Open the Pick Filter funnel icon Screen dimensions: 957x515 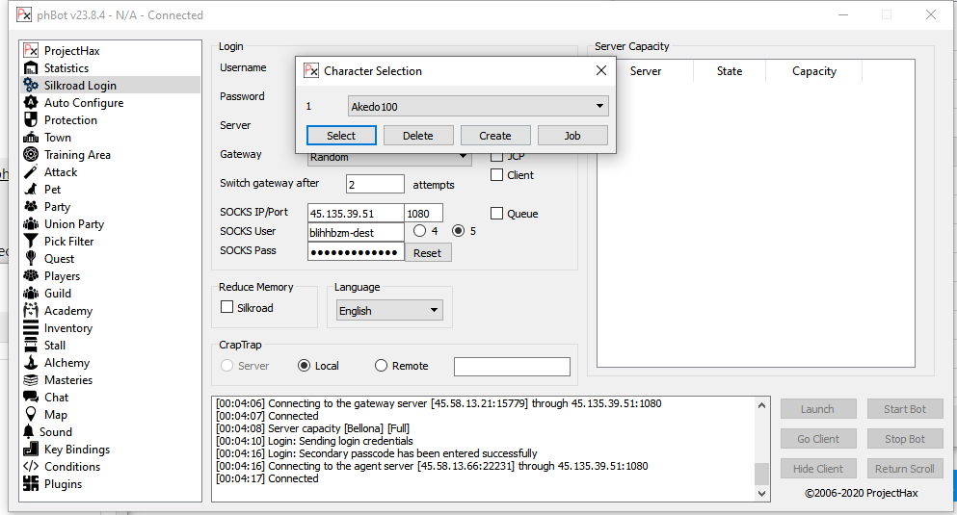[31, 242]
